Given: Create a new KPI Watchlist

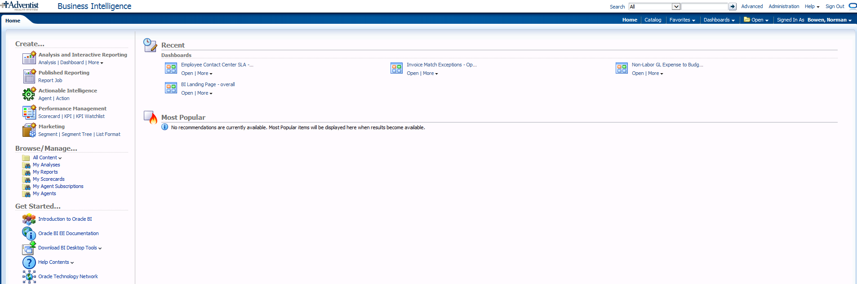Looking at the screenshot, I should click(90, 117).
